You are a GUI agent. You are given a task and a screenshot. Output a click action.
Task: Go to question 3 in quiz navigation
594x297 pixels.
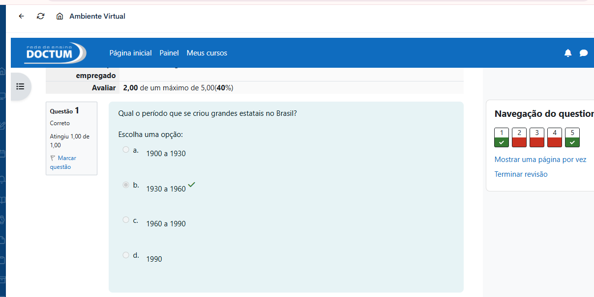[537, 137]
